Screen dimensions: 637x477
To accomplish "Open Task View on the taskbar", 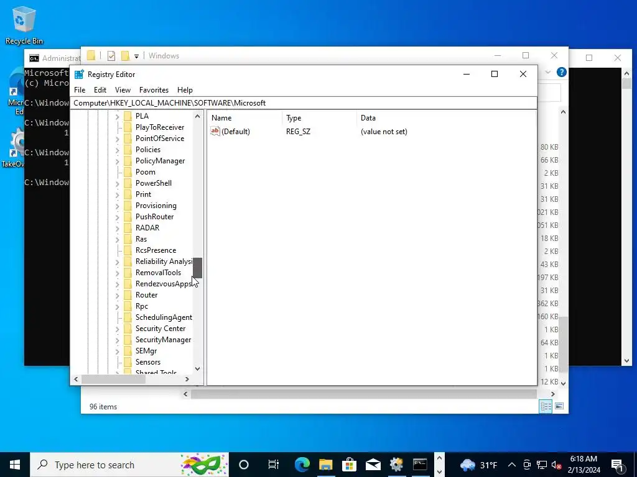I will (274, 465).
